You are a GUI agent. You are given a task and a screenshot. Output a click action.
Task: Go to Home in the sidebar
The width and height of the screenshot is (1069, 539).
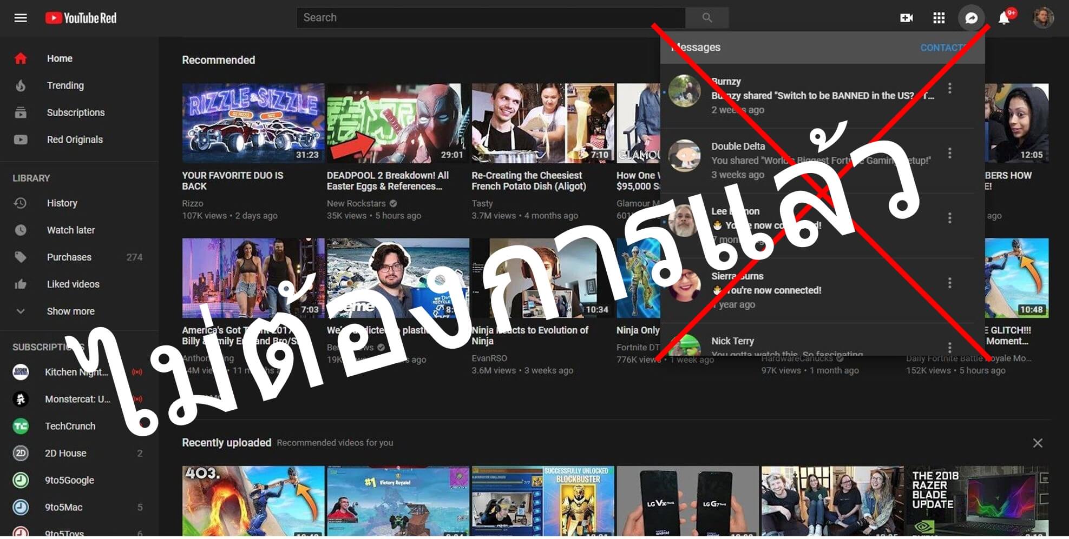click(x=79, y=58)
